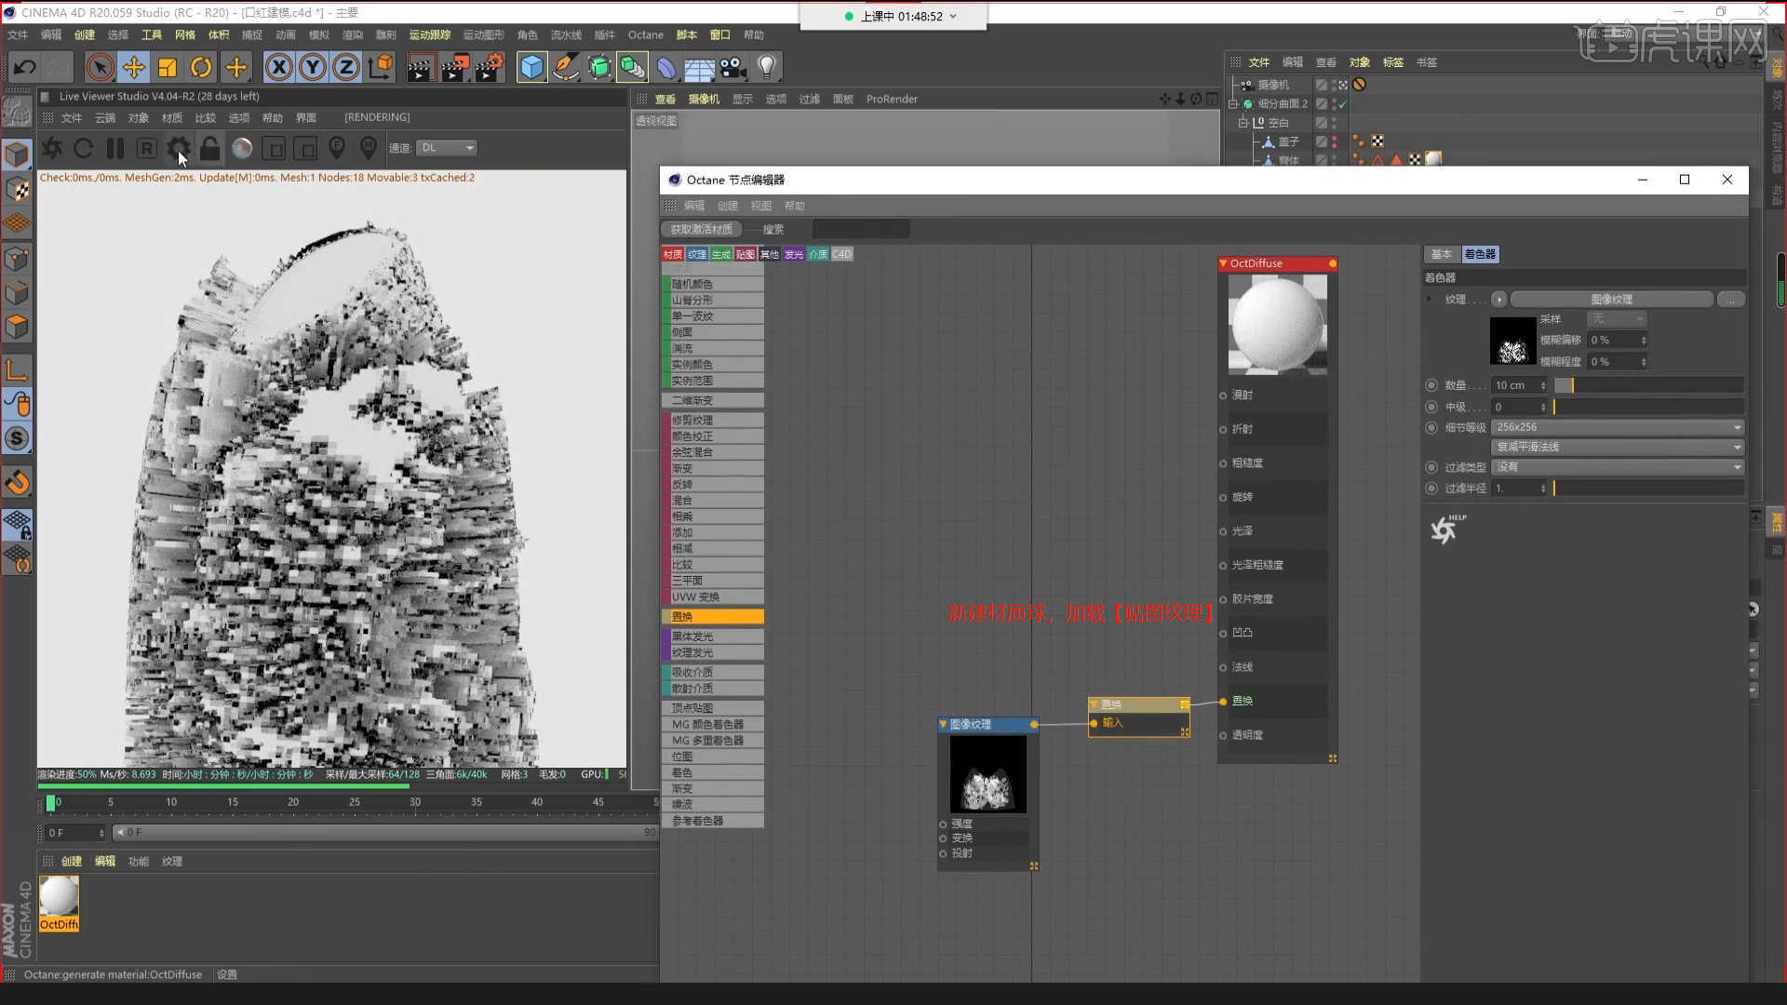
Task: Toggle the 数量 animation radio dot
Action: 1431,385
